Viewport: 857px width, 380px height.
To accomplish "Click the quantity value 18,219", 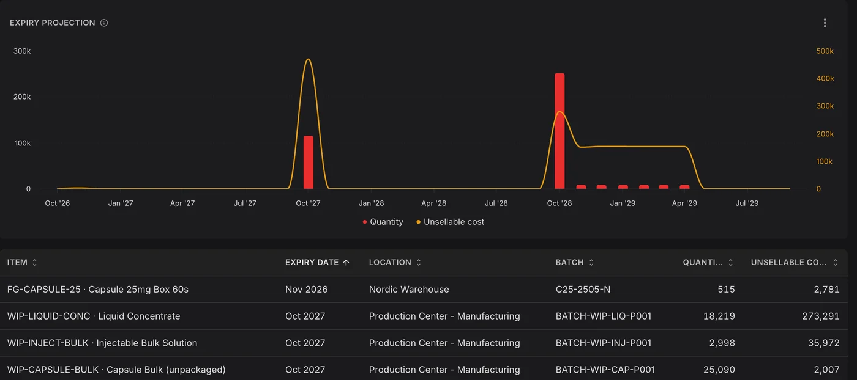I will [719, 316].
